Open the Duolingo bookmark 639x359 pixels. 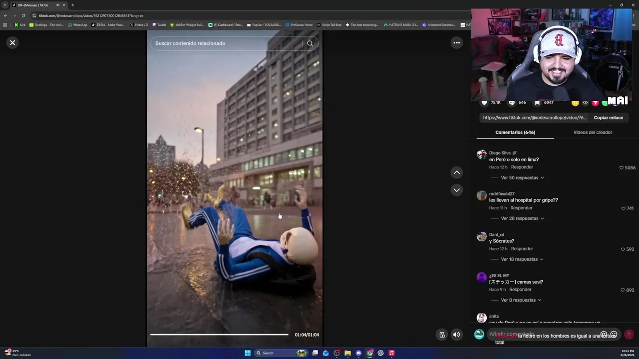pos(46,25)
